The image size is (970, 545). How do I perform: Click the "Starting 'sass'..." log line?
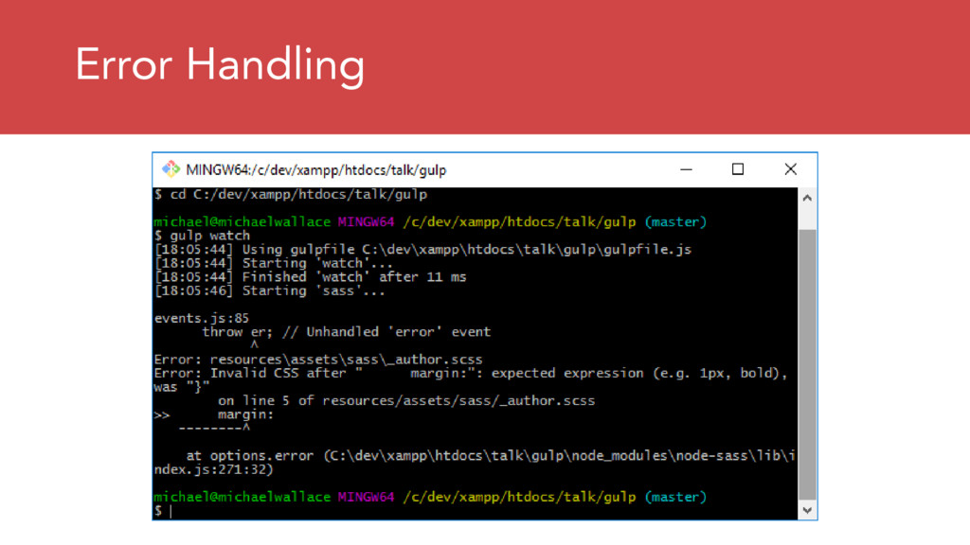point(270,290)
